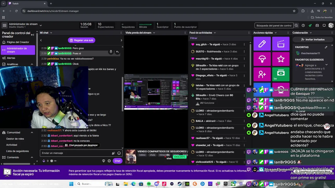Click the edit stream info pencil action
Image resolution: width=335 pixels, height=188 pixels.
click(262, 44)
